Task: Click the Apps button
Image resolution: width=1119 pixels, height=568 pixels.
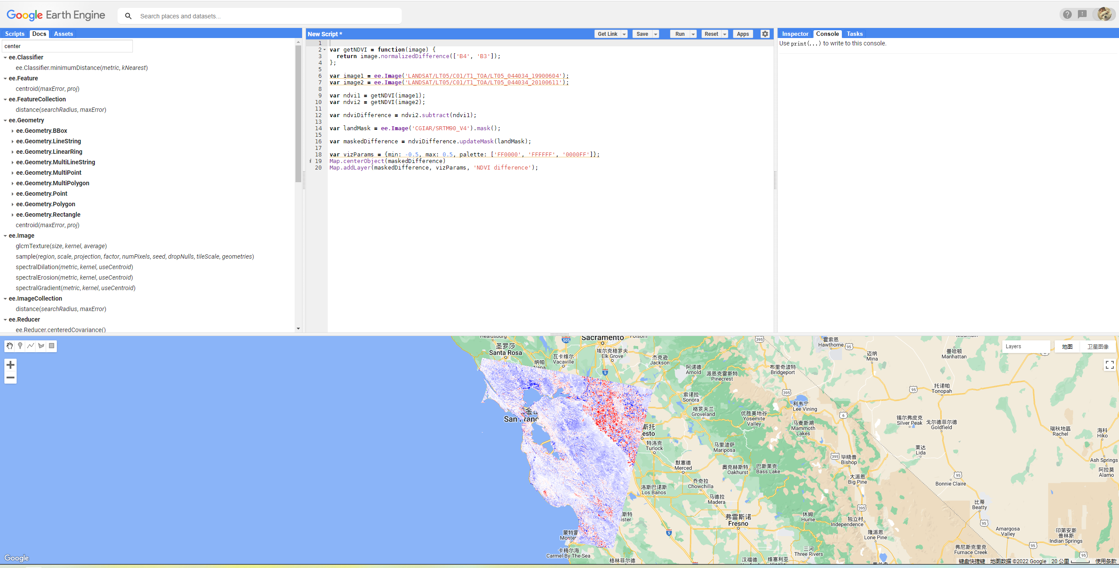Action: [743, 34]
